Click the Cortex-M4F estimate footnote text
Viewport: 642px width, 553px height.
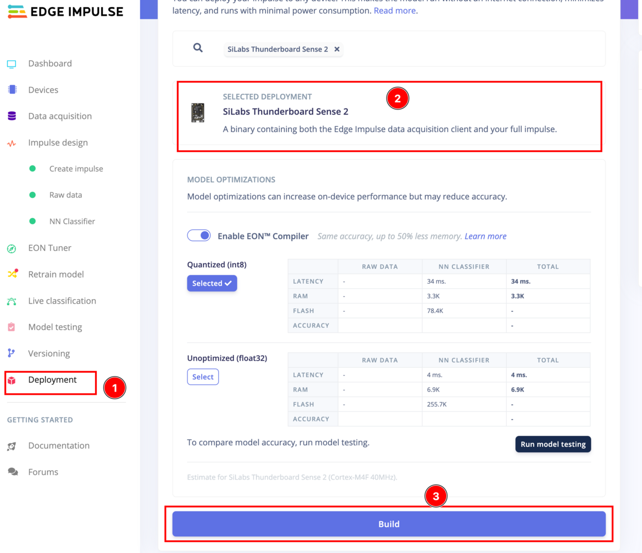tap(292, 477)
